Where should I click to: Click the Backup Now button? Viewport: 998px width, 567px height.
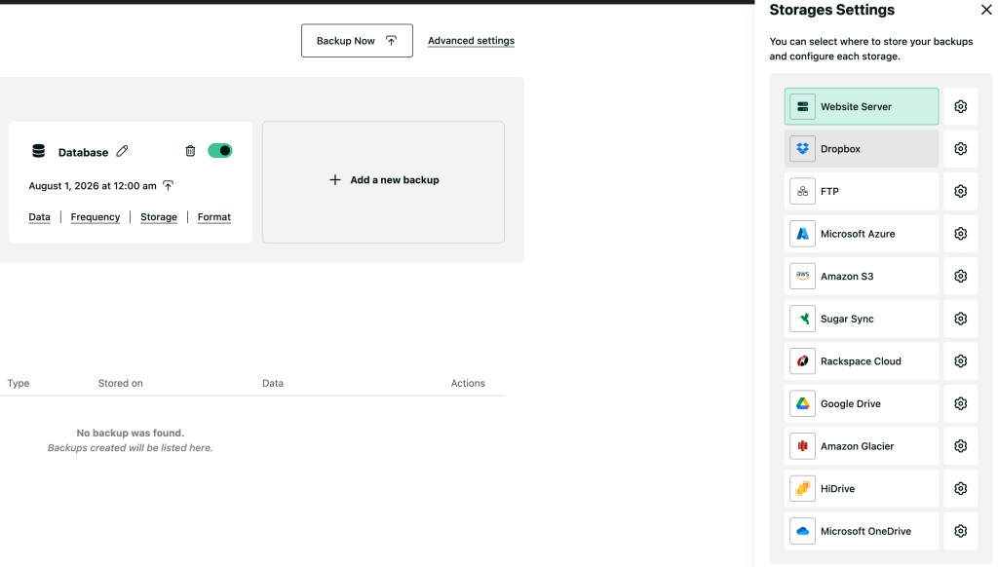coord(357,41)
